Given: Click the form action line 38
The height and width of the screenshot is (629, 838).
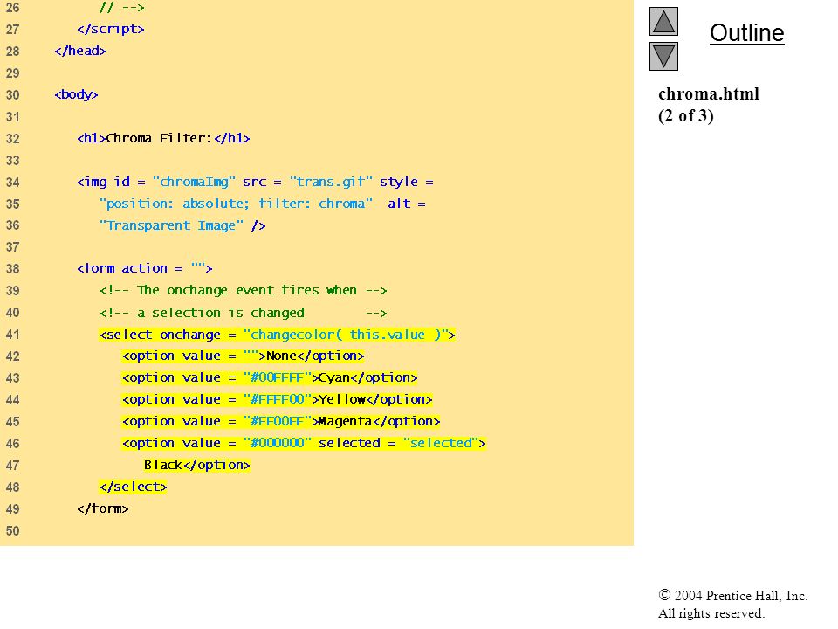Looking at the screenshot, I should [x=145, y=268].
